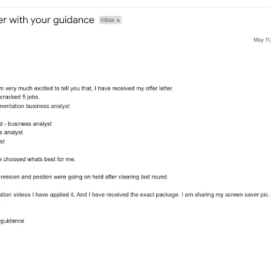Click the phrase 'ation videos I have applied it.'
Image resolution: width=271 pixels, height=271 pixels.
click(x=38, y=195)
